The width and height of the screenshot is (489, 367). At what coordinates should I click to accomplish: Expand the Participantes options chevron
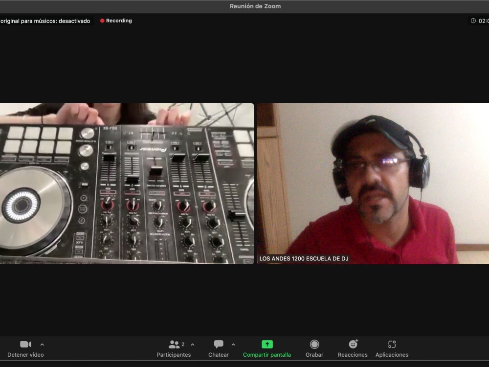click(x=192, y=344)
